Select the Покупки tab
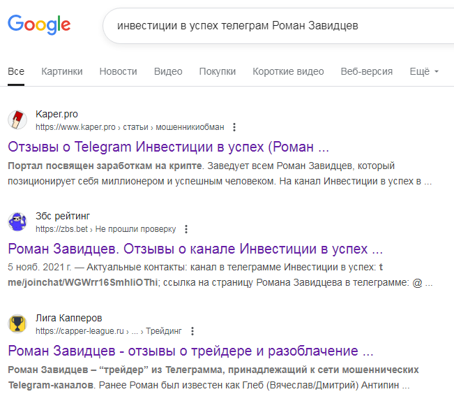This screenshot has height=401, width=454. pos(217,71)
